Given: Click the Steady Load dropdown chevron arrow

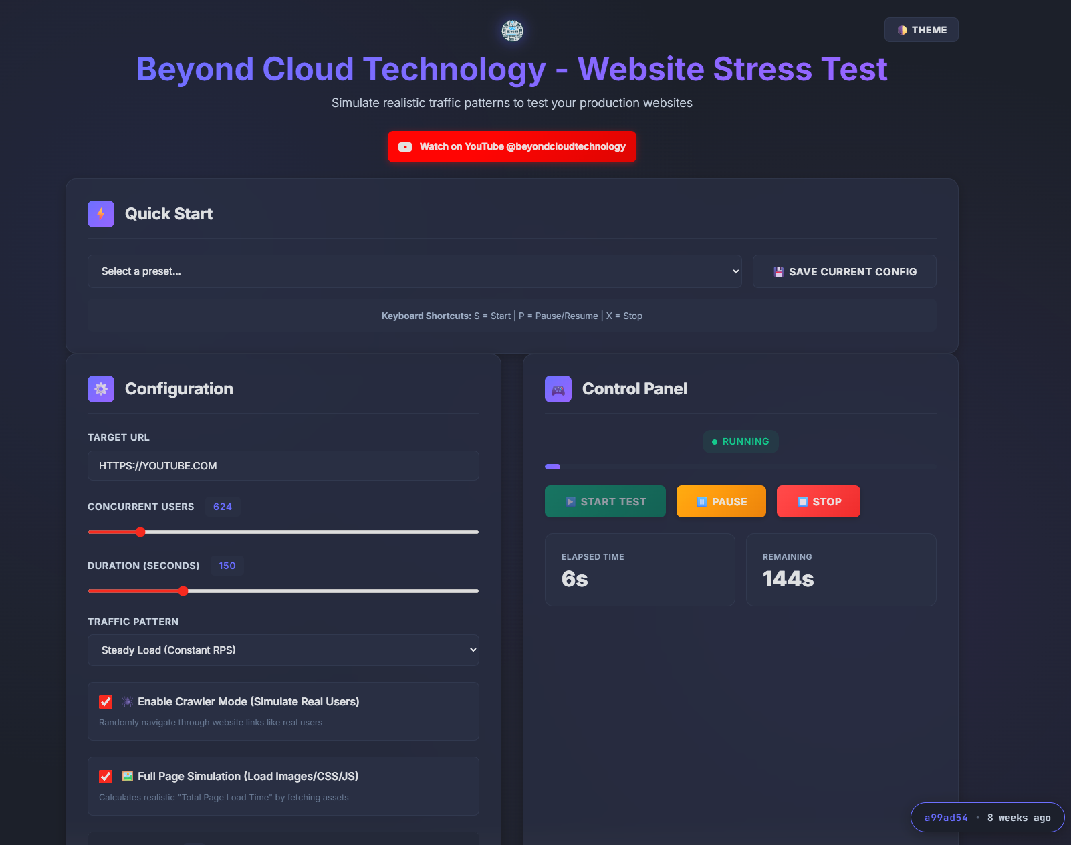Looking at the screenshot, I should click(x=473, y=650).
